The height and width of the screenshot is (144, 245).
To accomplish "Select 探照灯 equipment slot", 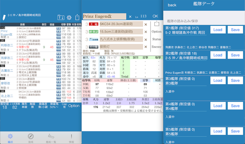I will pyautogui.click(x=121, y=47).
